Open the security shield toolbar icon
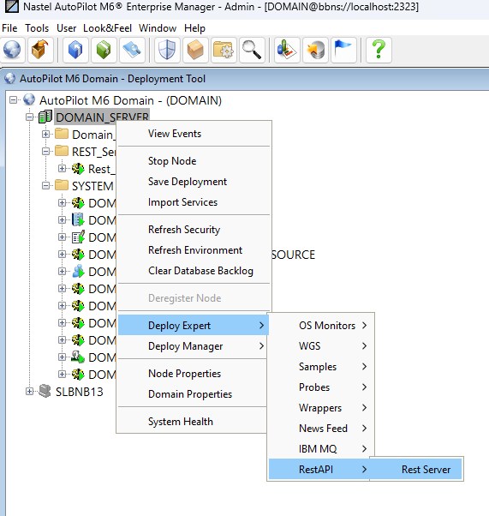 click(x=167, y=50)
